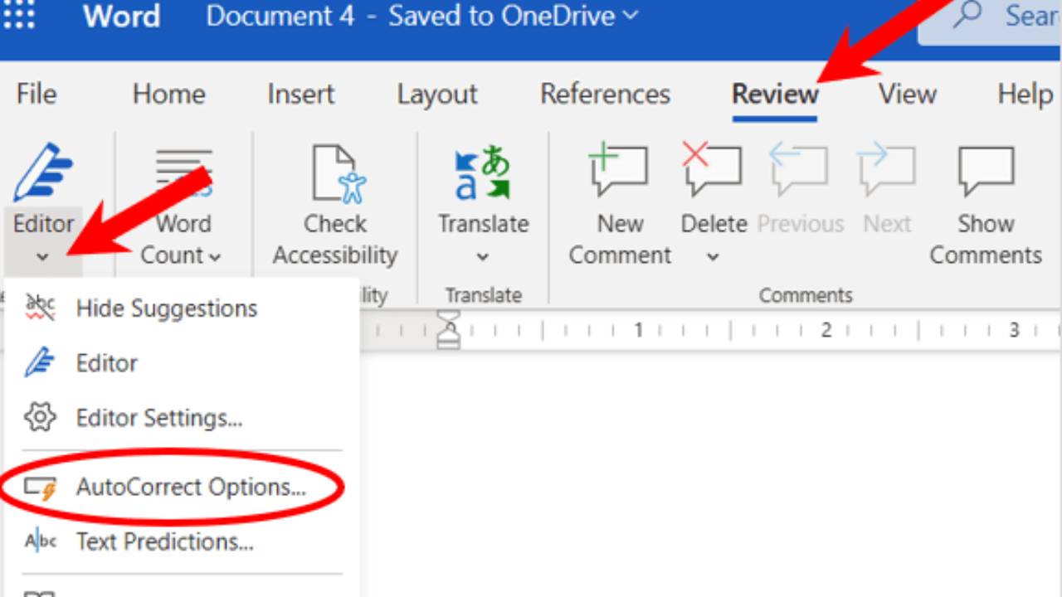Open document title dropdown chevron

(631, 16)
